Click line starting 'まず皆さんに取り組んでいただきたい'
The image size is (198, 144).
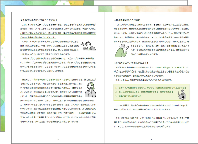coord(152,67)
